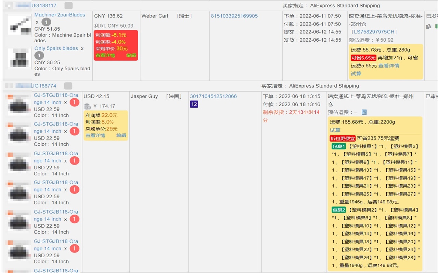Open the freight calculator icon in Jasper Guy's order

364,112
